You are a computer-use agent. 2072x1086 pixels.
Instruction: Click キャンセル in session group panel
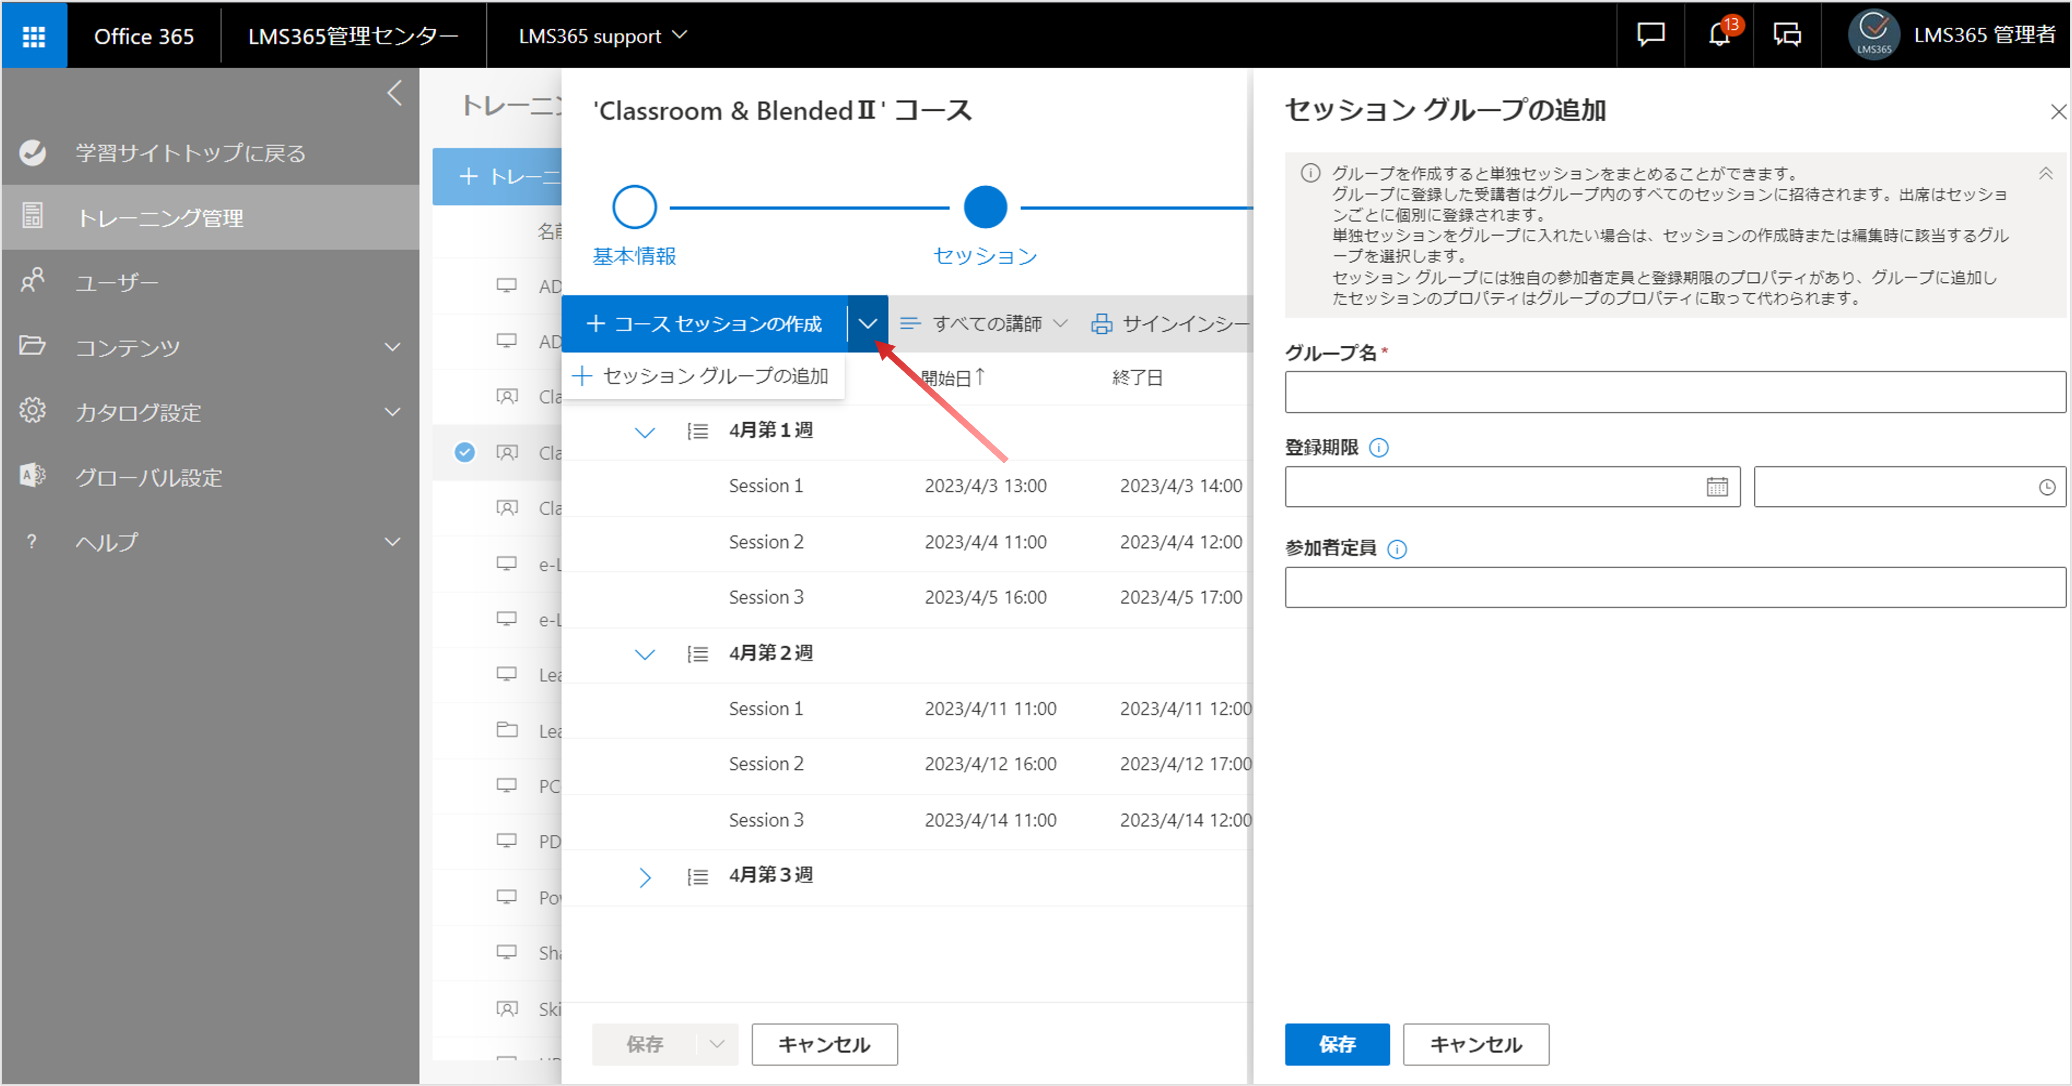[1476, 1044]
